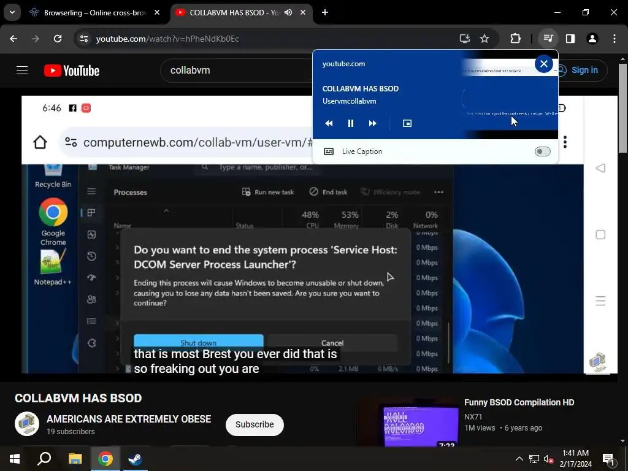The image size is (628, 471).
Task: Open the channel avatar under the video
Action: (27, 424)
